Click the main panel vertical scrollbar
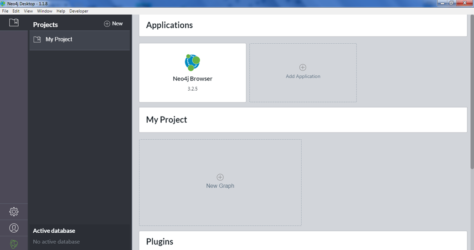474x250 pixels. [472, 92]
